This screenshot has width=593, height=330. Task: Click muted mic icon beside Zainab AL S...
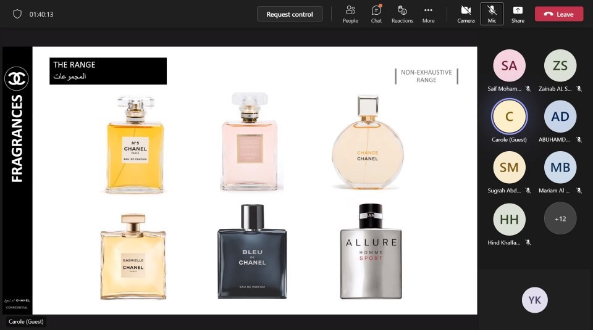[579, 89]
